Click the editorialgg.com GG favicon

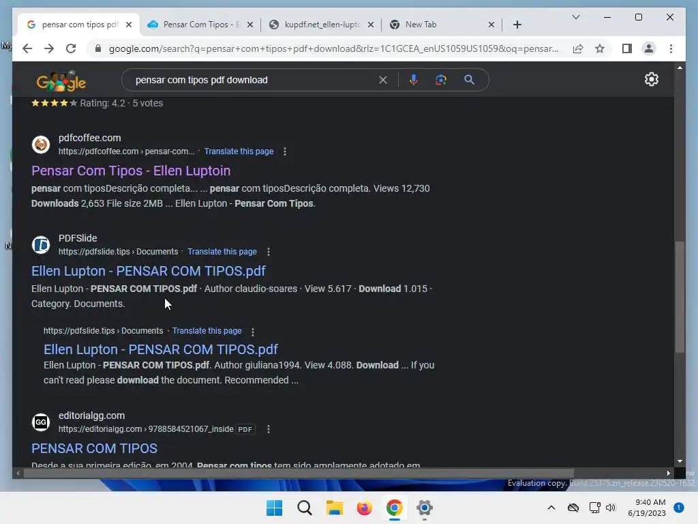point(41,422)
